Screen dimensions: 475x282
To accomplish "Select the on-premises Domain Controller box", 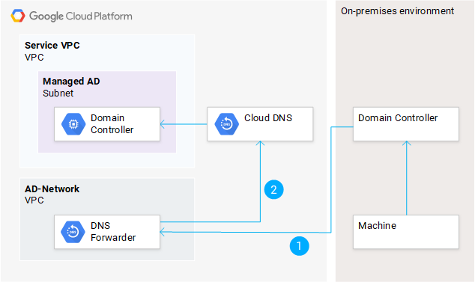I will (x=406, y=124).
